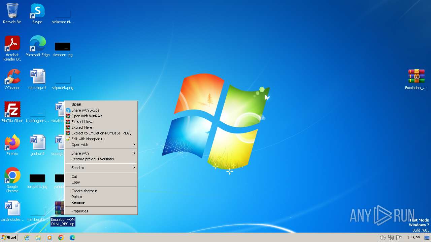Open Internet Explorer from the taskbar
Screen dimensions: 431x242
pyautogui.click(x=27, y=238)
